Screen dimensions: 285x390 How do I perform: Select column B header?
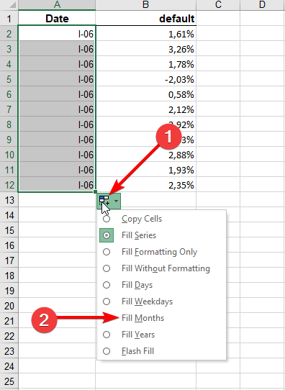145,4
